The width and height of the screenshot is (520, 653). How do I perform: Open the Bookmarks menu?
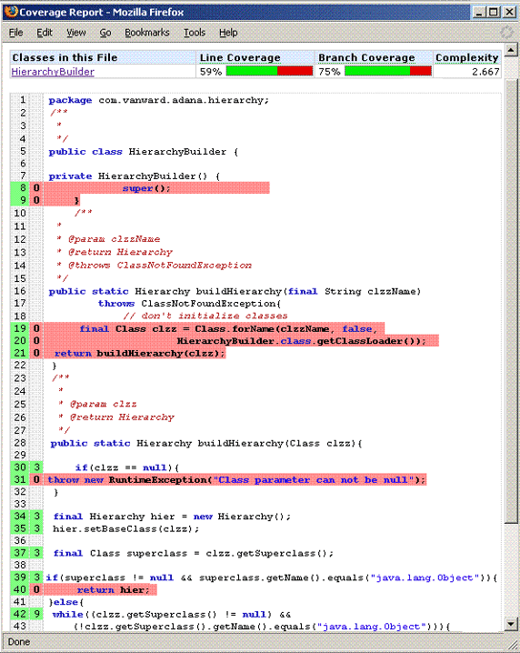coord(147,33)
